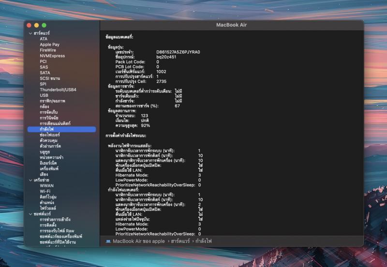Viewport: 387px width, 267px height.
Task: Select การช่วยการเข้าถึง item
Action: (55, 220)
